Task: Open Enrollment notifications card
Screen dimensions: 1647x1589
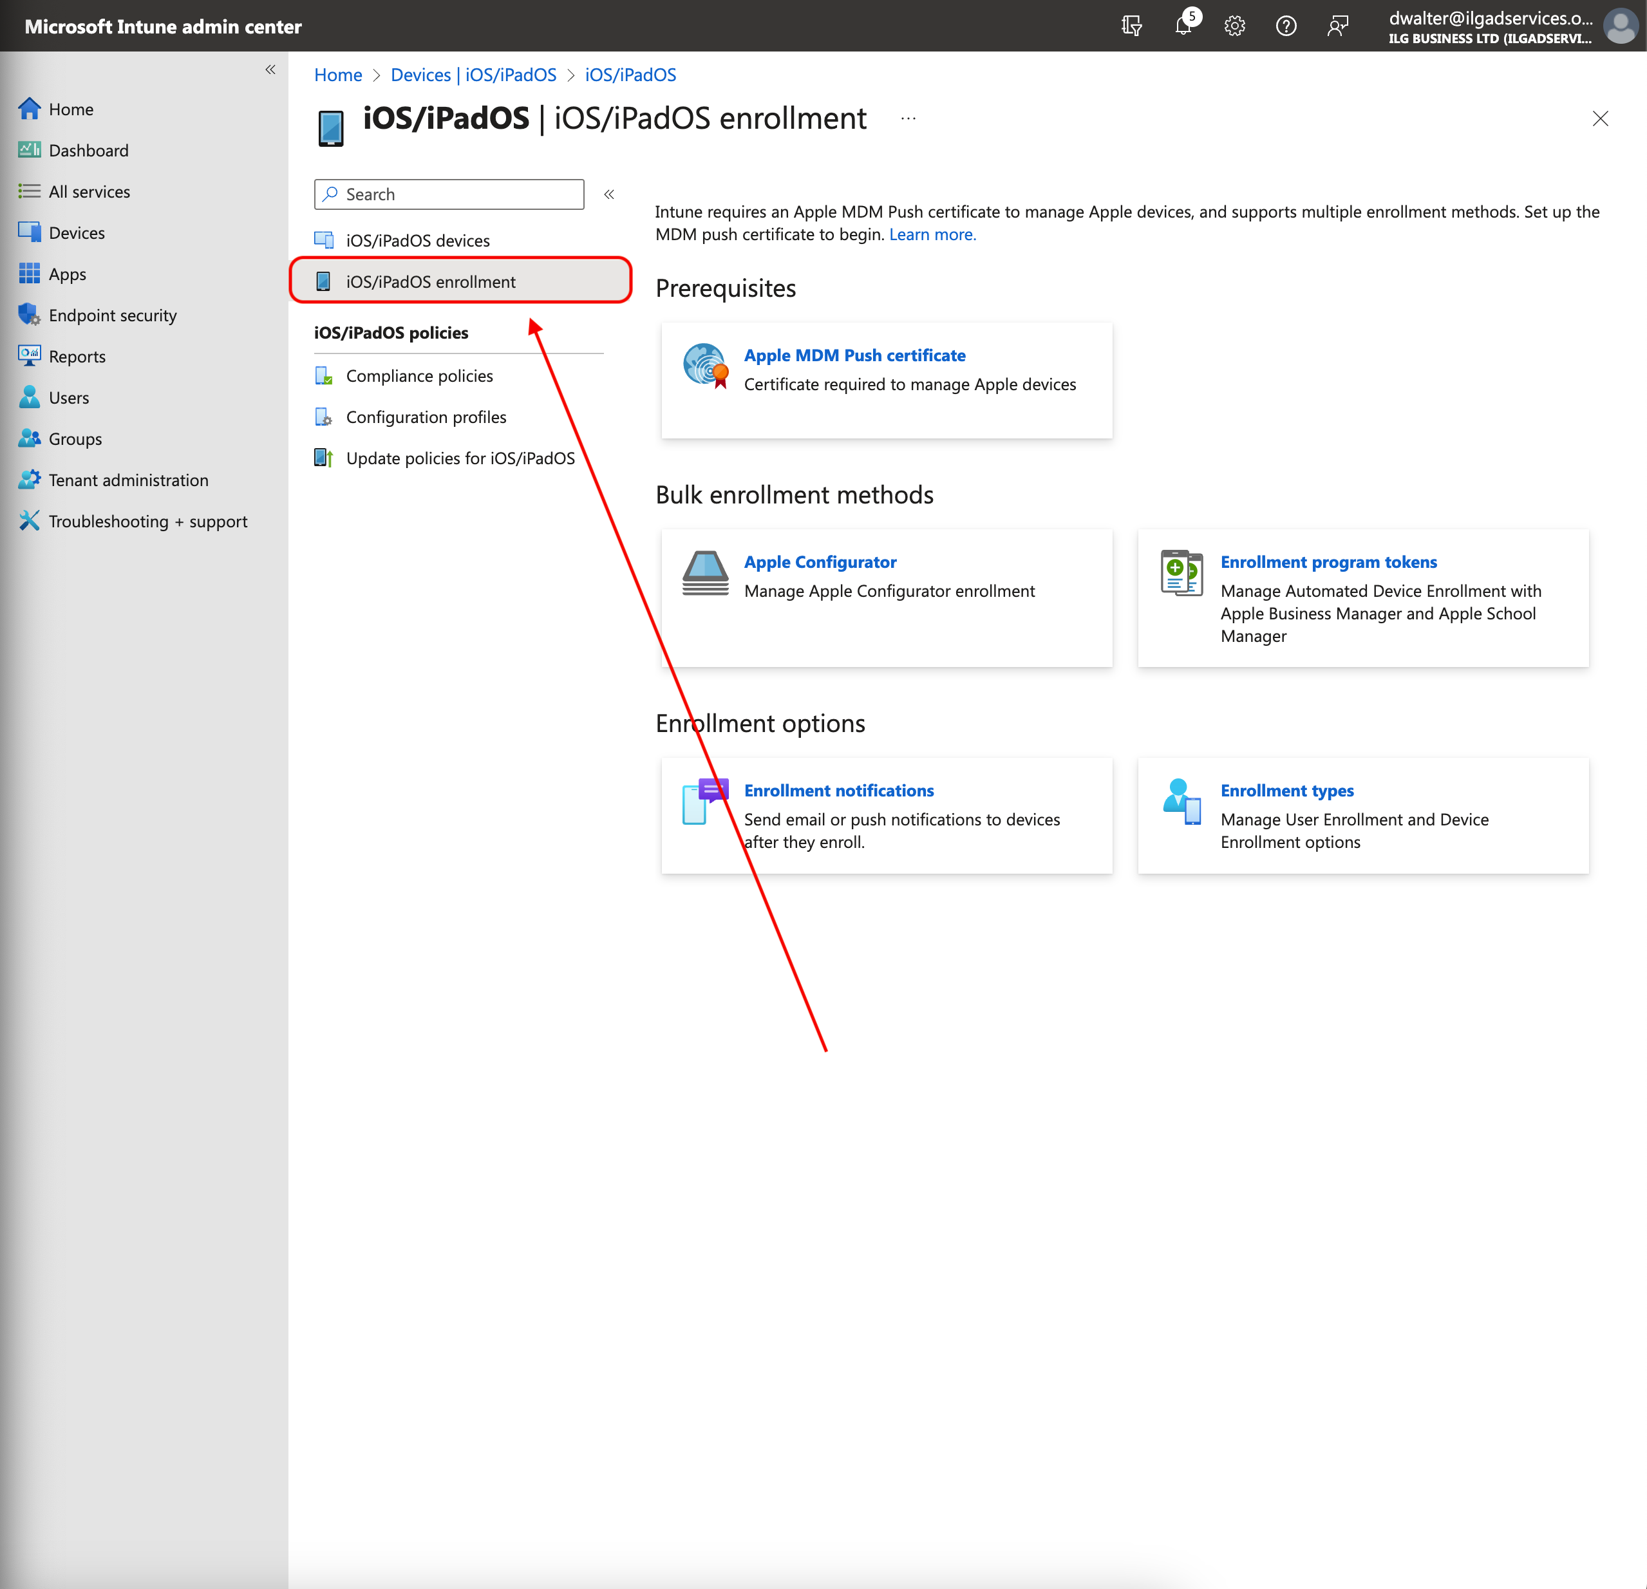Action: (838, 791)
